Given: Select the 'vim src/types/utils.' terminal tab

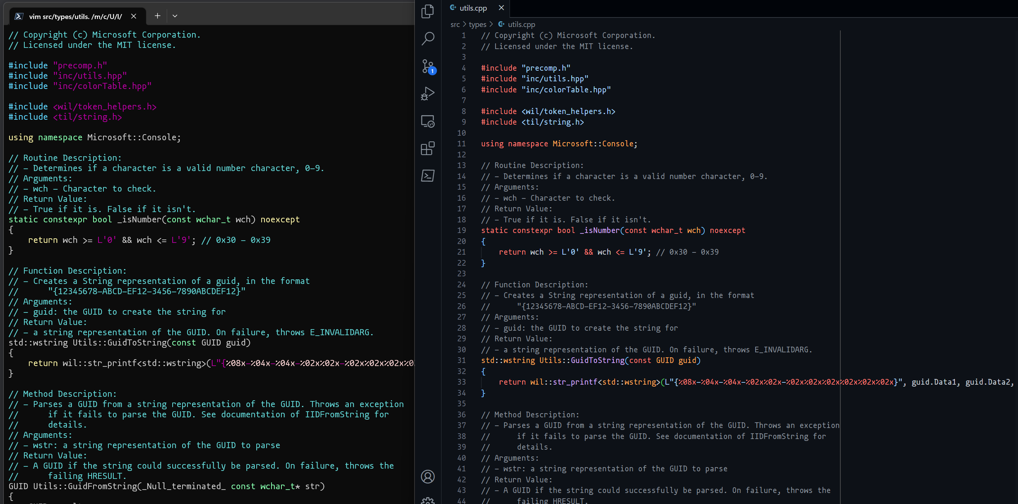Looking at the screenshot, I should pos(75,16).
